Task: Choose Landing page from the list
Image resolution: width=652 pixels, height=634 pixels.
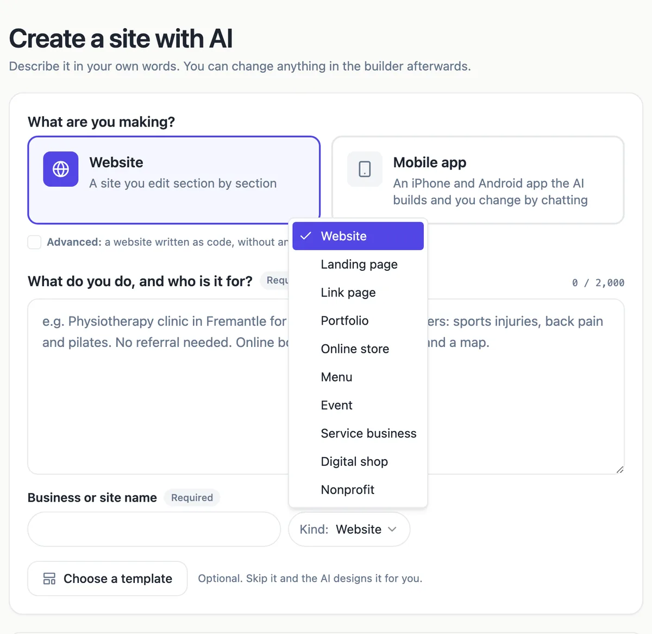Action: coord(358,264)
